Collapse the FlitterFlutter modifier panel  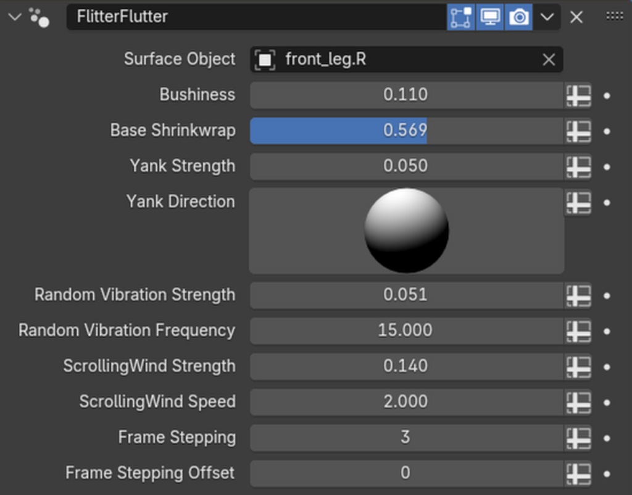coord(15,17)
